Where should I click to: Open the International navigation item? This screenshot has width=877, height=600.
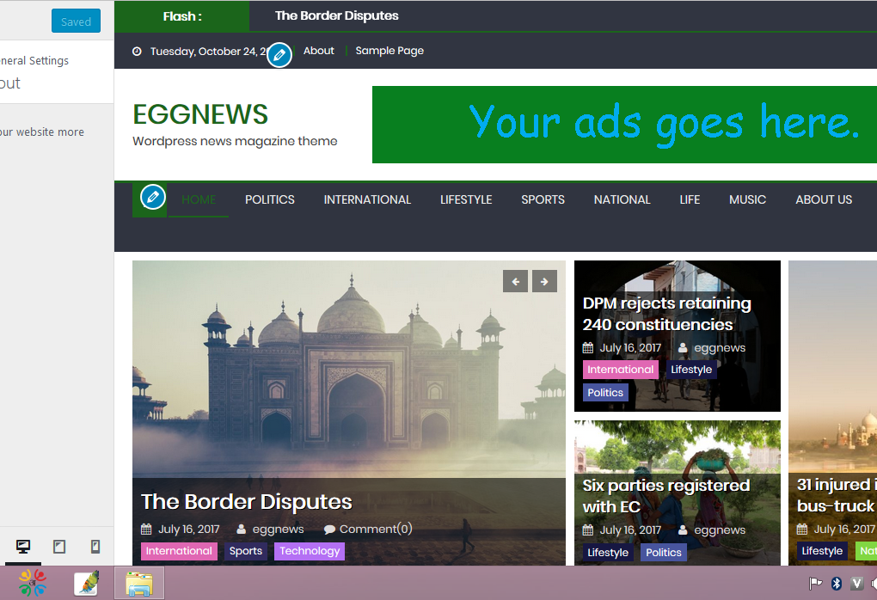click(367, 199)
